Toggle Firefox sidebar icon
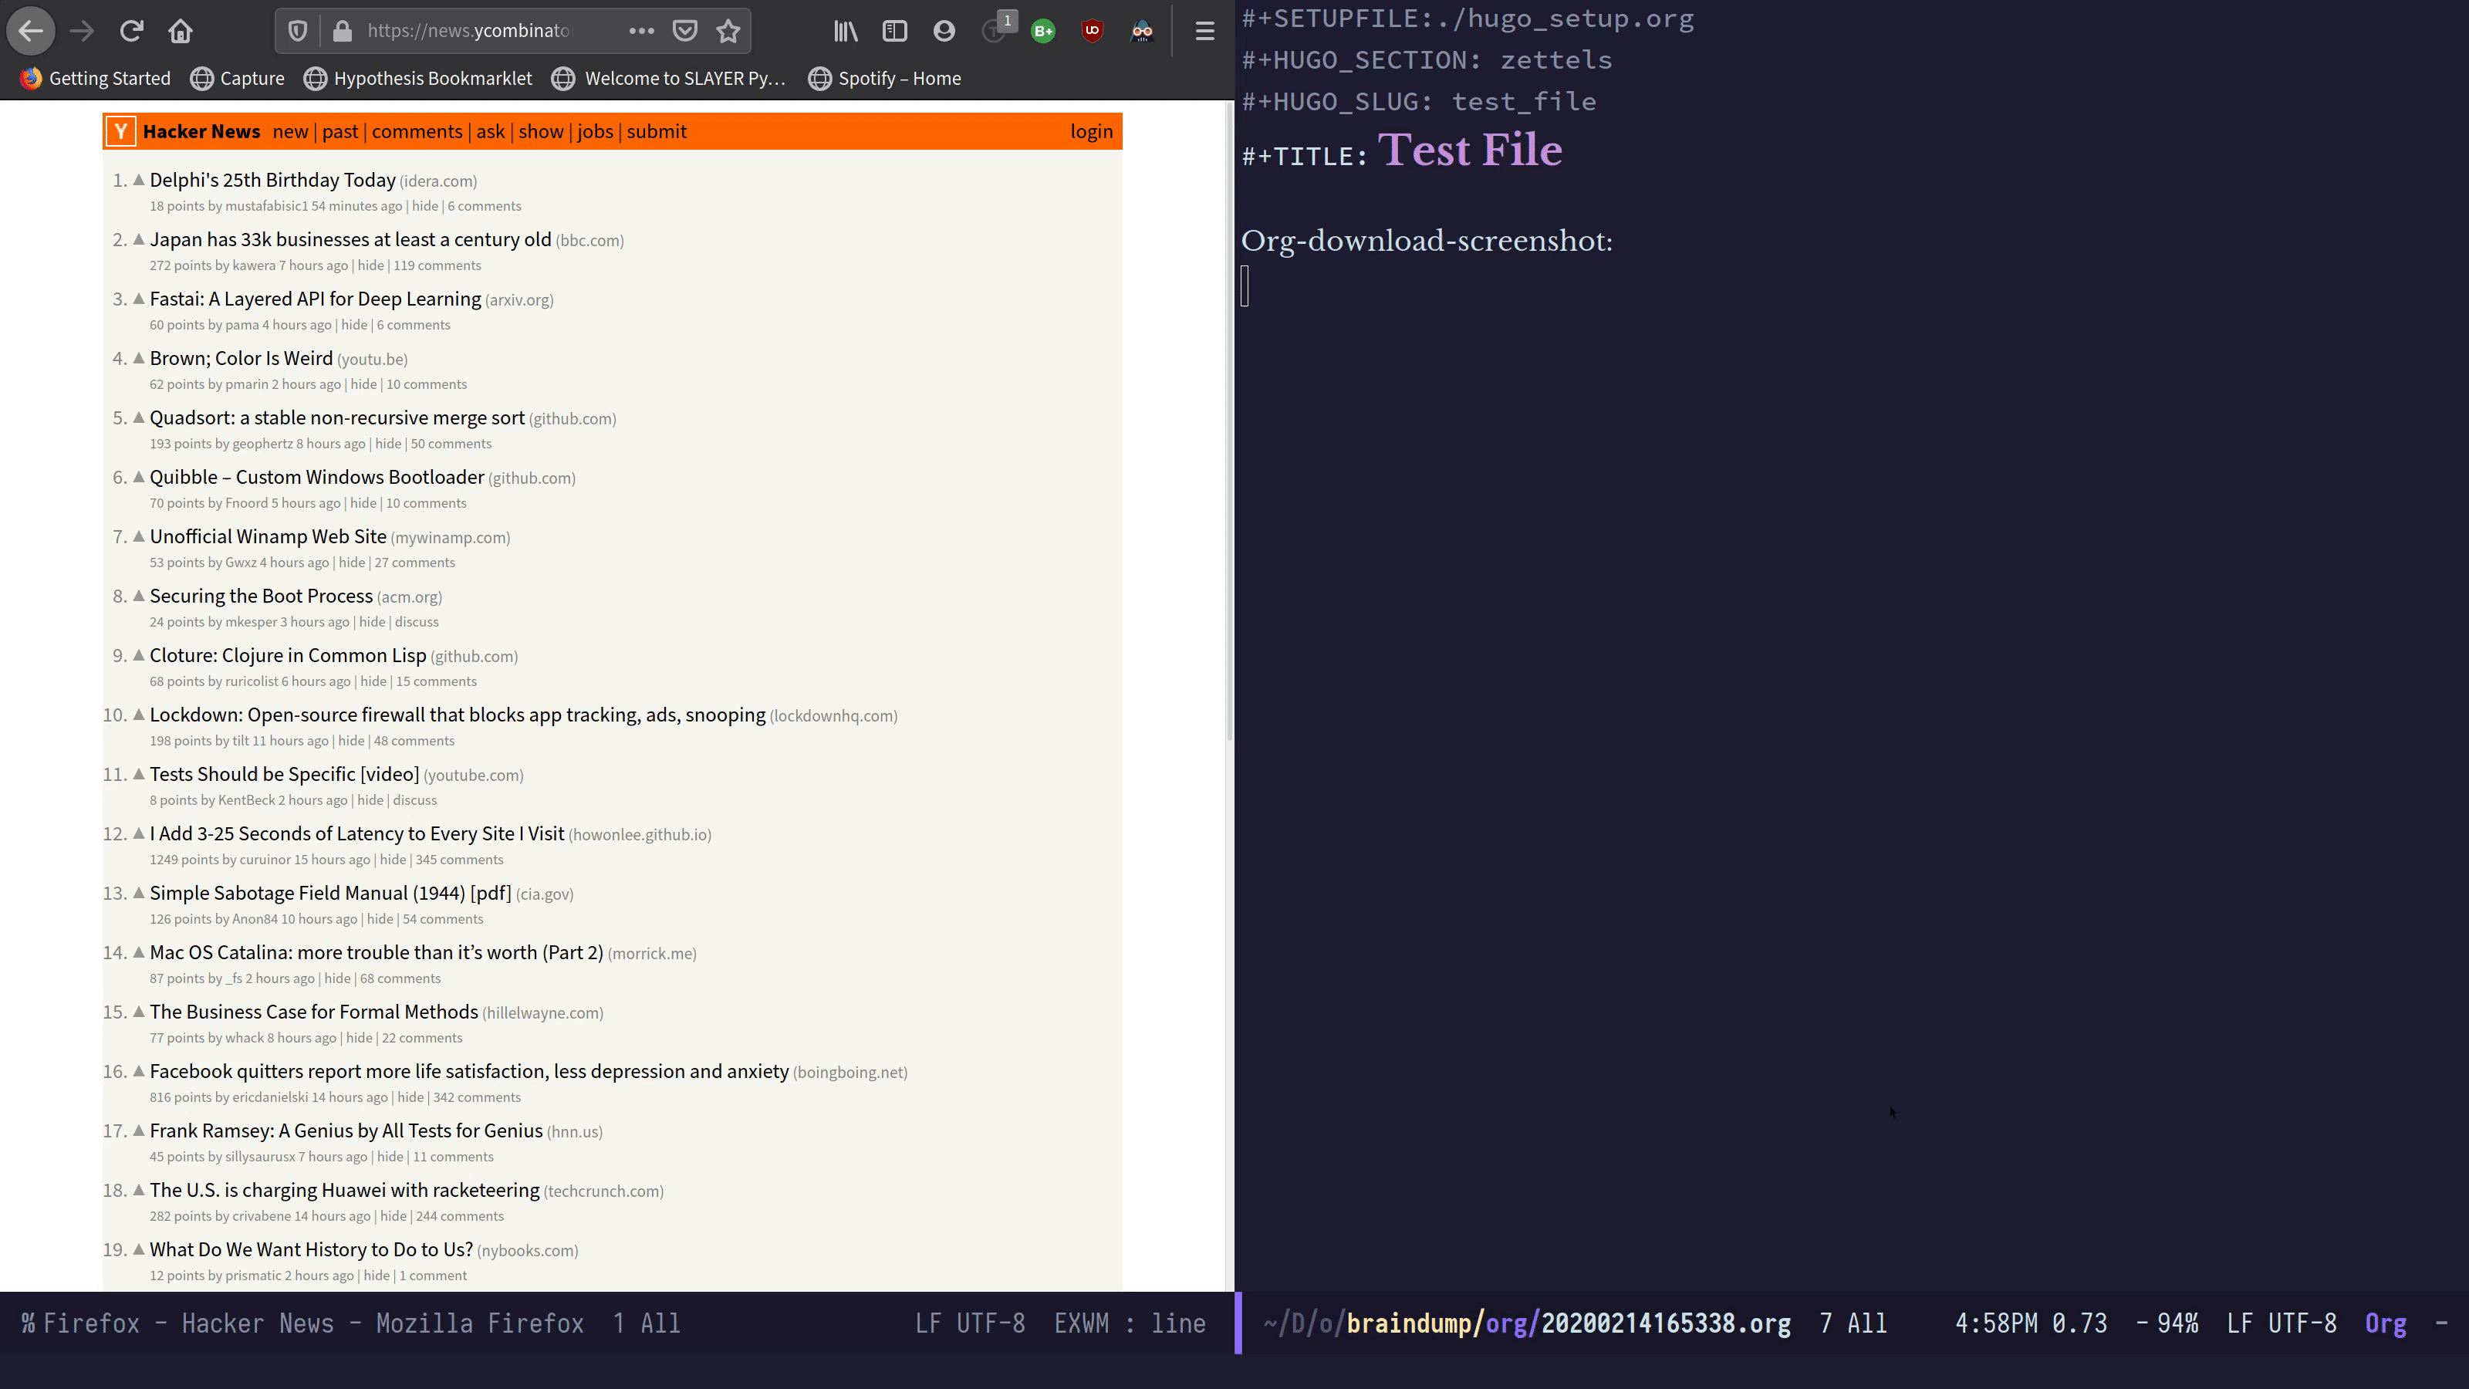Image resolution: width=2469 pixels, height=1389 pixels. (x=894, y=31)
